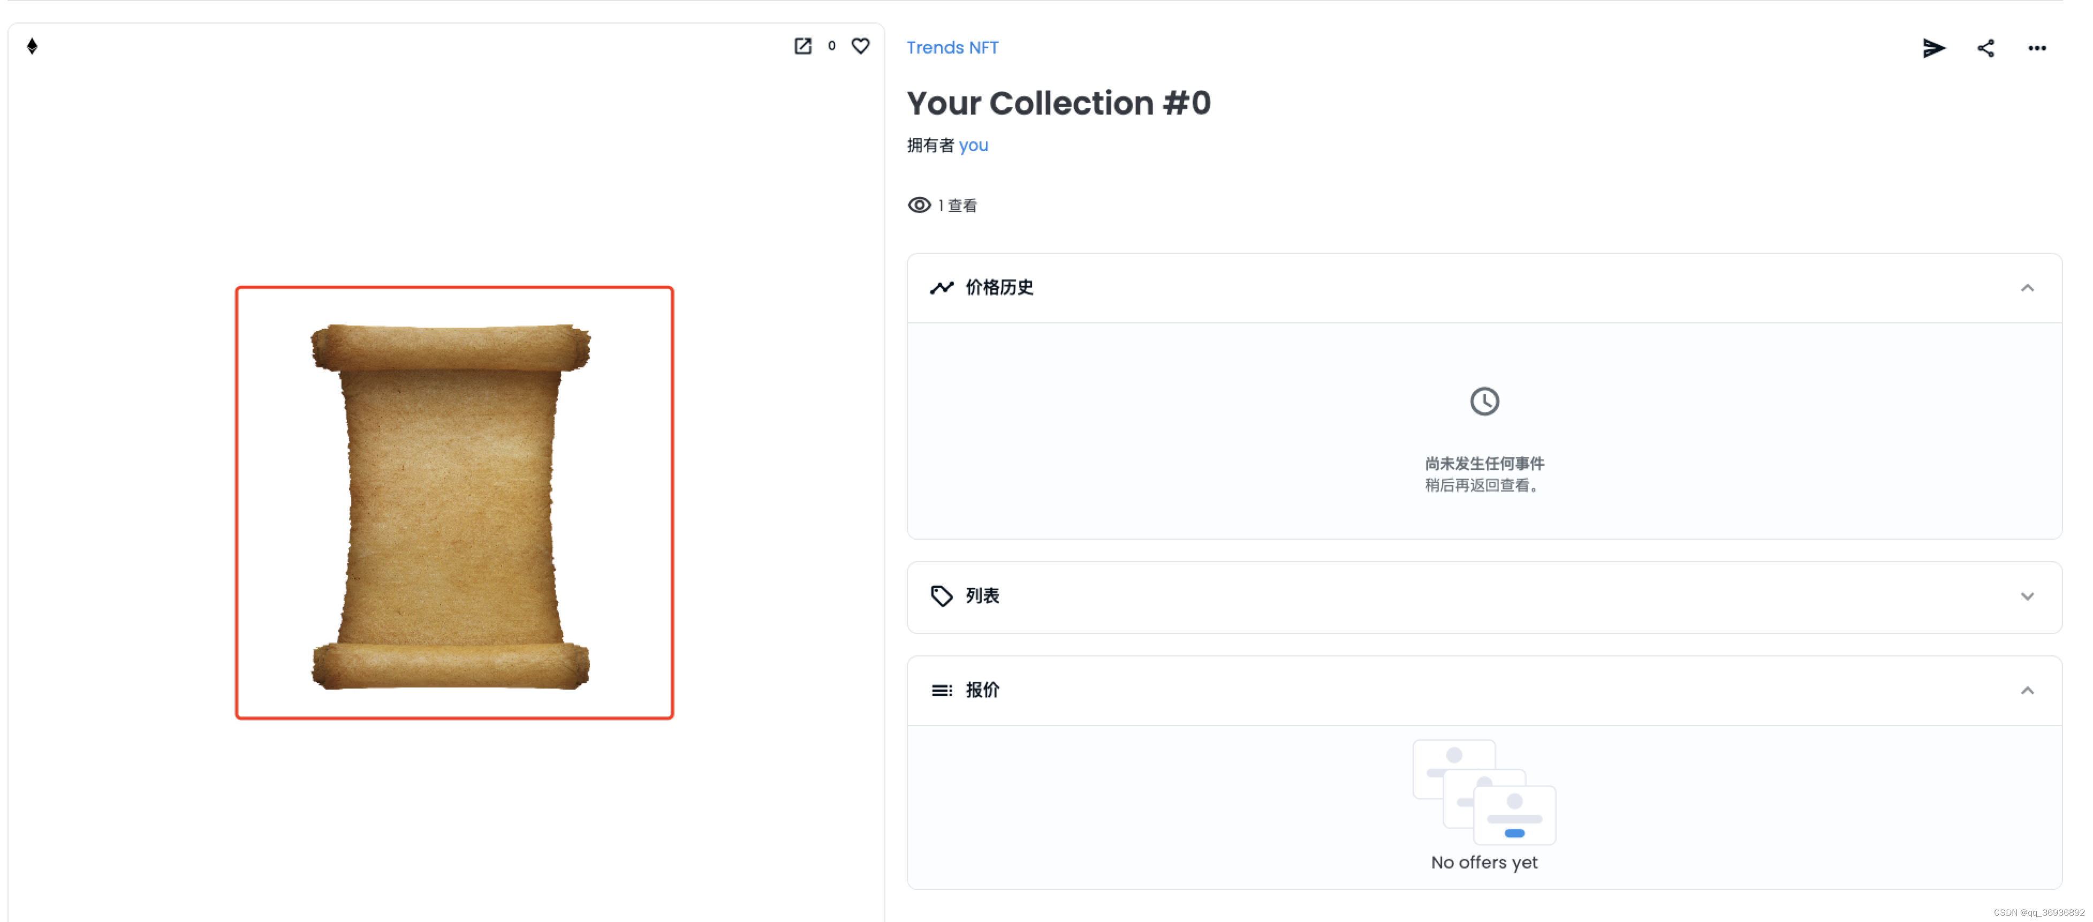Viewport: 2093px width, 922px height.
Task: Click the offers list icon
Action: pos(941,690)
